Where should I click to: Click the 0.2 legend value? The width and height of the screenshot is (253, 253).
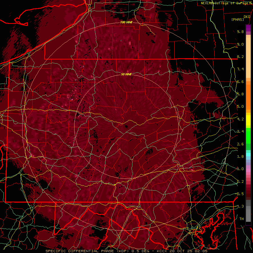[x=240, y=182]
